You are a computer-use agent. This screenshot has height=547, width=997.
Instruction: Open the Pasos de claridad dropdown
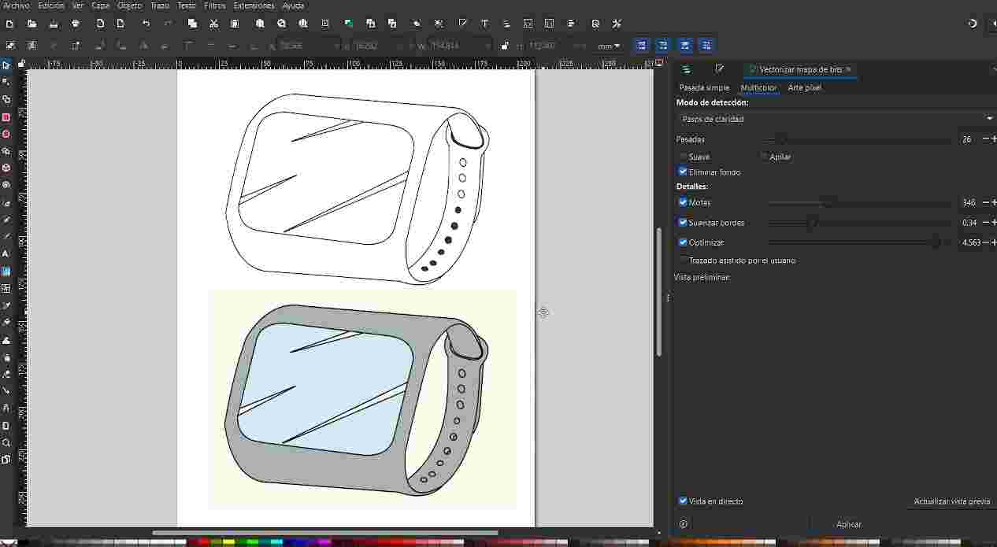[836, 119]
